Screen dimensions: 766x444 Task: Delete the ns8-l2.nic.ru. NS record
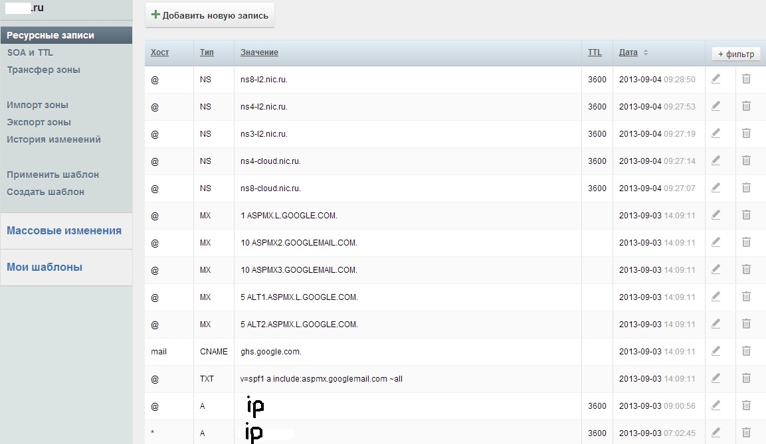tap(746, 78)
